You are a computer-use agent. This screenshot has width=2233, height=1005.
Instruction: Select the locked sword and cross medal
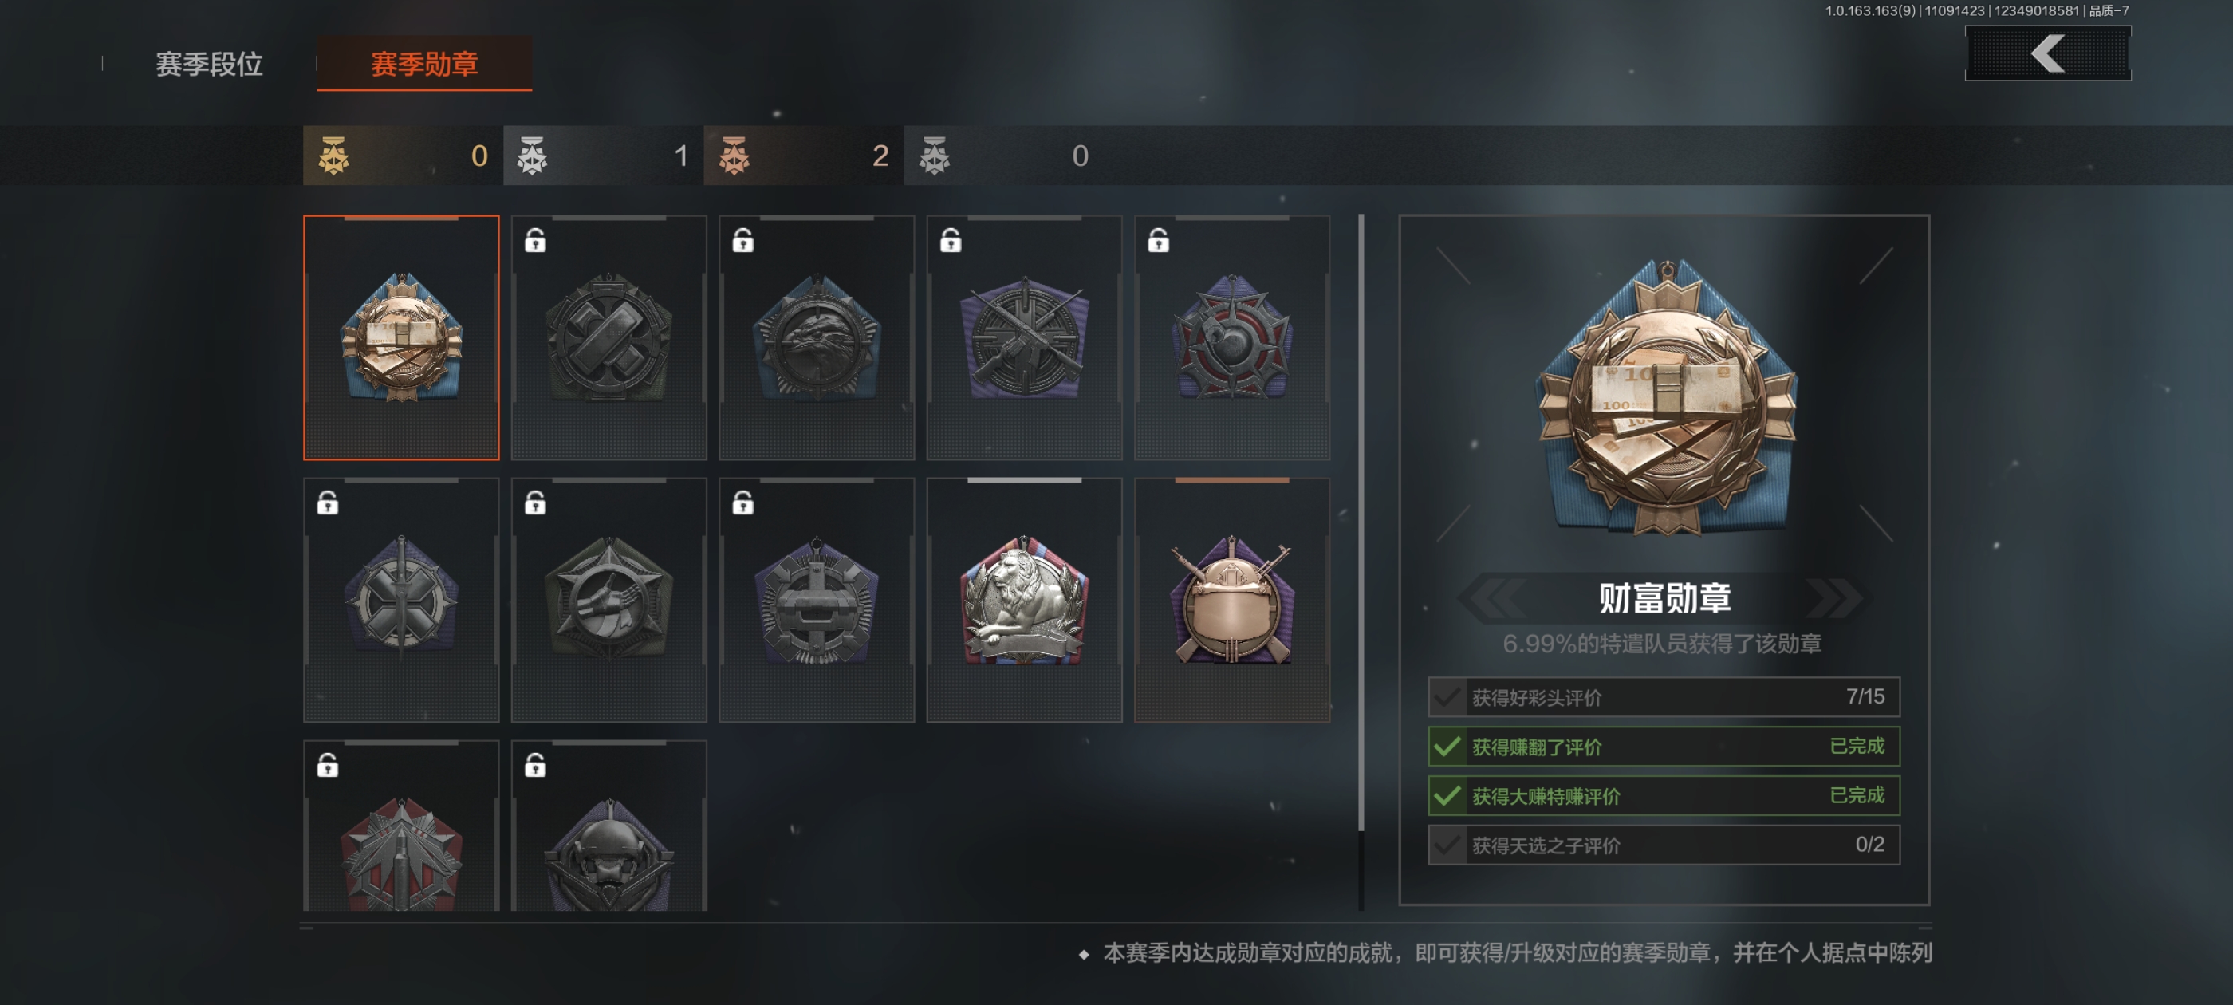(401, 600)
